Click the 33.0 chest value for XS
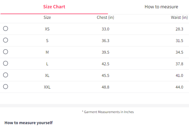 105,29
